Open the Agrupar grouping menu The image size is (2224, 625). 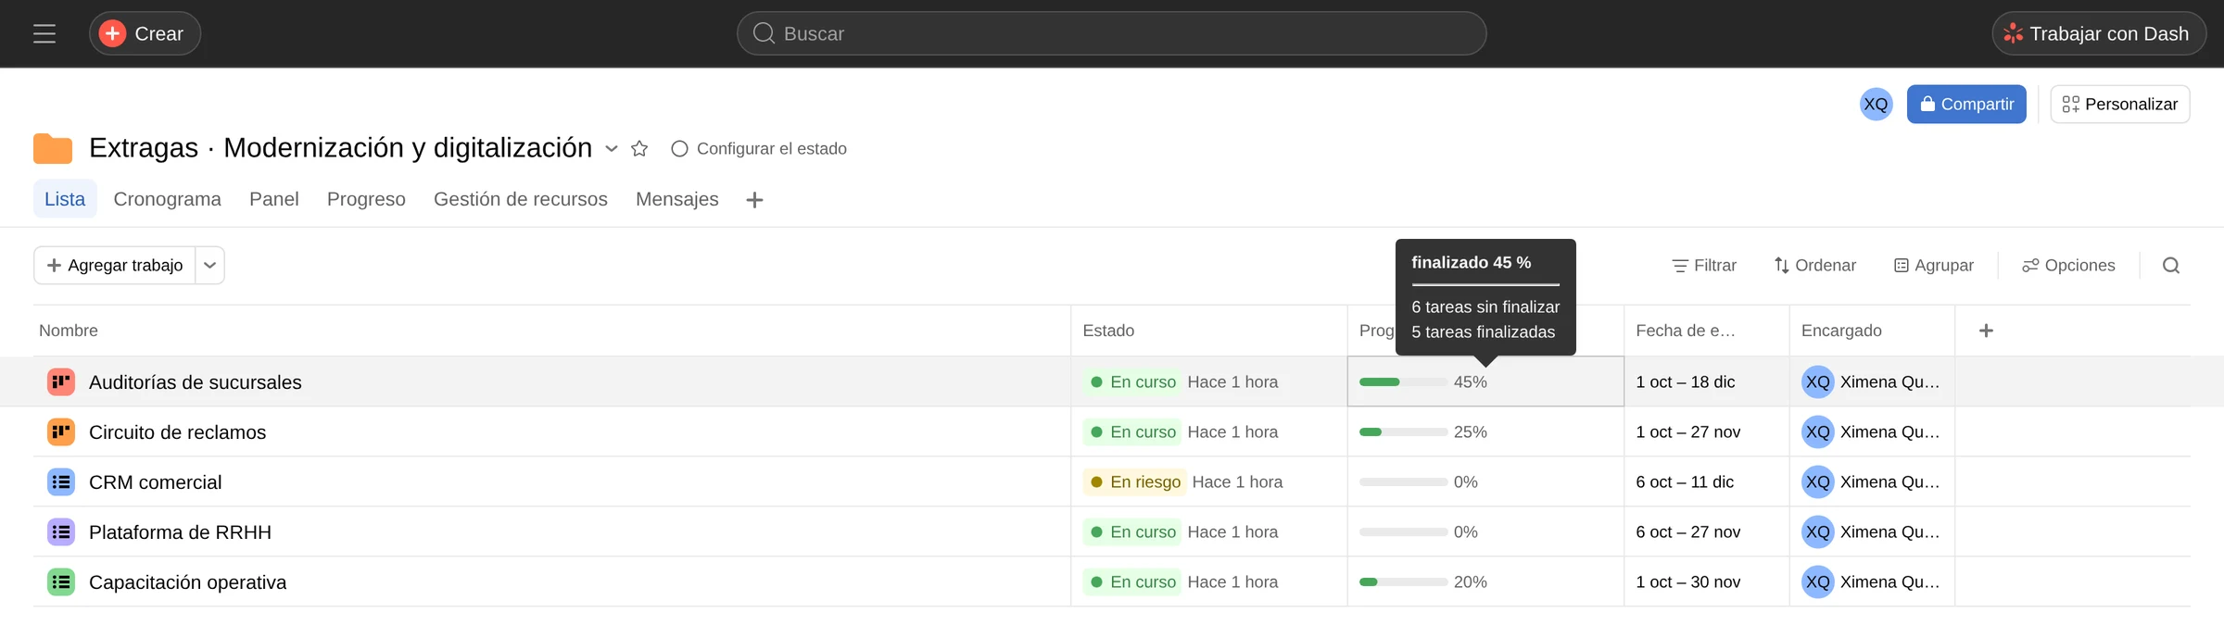[x=1934, y=266]
